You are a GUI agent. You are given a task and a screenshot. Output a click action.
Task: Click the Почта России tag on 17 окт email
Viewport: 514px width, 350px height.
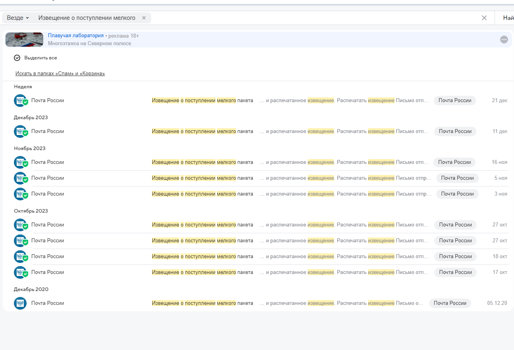pyautogui.click(x=455, y=272)
